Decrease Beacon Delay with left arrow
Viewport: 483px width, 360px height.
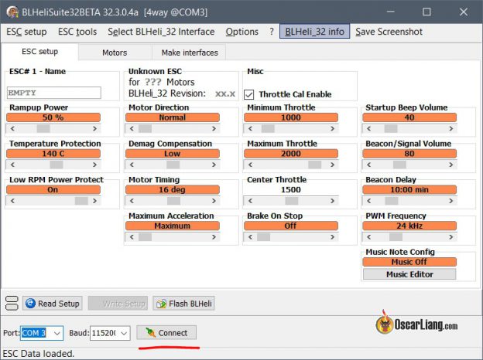coord(369,201)
